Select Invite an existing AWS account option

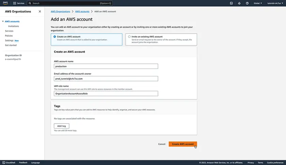click(161, 39)
